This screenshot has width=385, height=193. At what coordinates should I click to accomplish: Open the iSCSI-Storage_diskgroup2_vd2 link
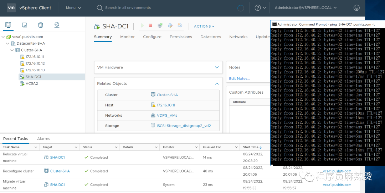pyautogui.click(x=184, y=126)
